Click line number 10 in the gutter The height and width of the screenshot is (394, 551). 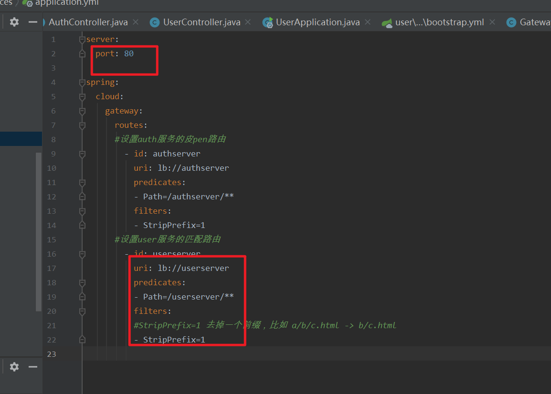pyautogui.click(x=51, y=168)
